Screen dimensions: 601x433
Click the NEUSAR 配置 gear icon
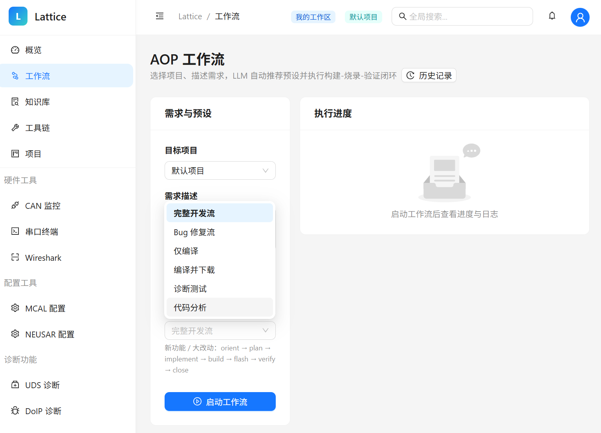15,334
